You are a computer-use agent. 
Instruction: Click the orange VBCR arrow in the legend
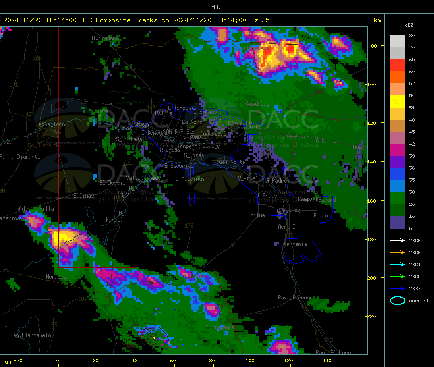(x=397, y=252)
